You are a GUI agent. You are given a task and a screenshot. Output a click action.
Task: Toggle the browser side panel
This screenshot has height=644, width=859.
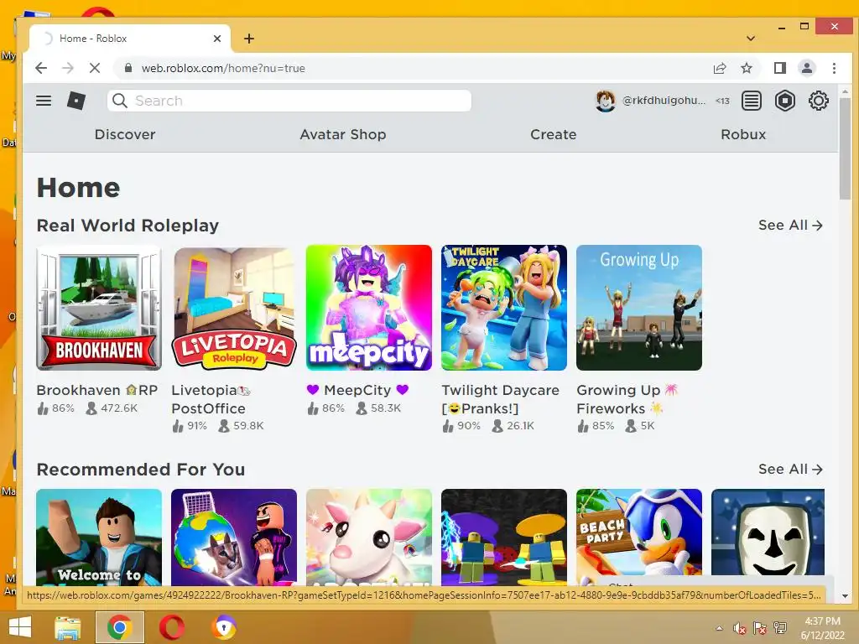pos(780,68)
